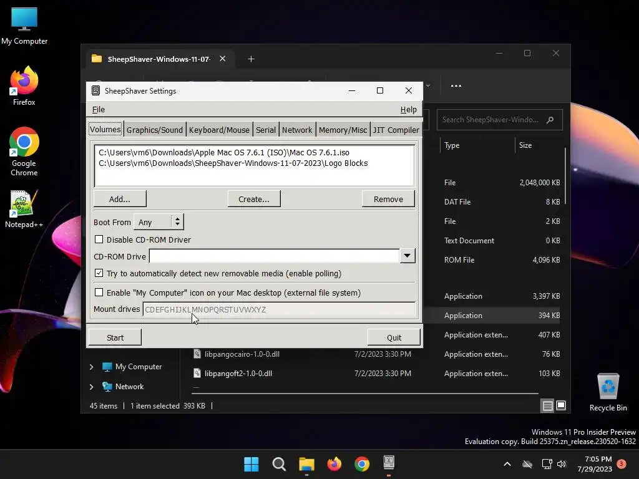Switch to the Keyboard/Mouse tab

(219, 130)
